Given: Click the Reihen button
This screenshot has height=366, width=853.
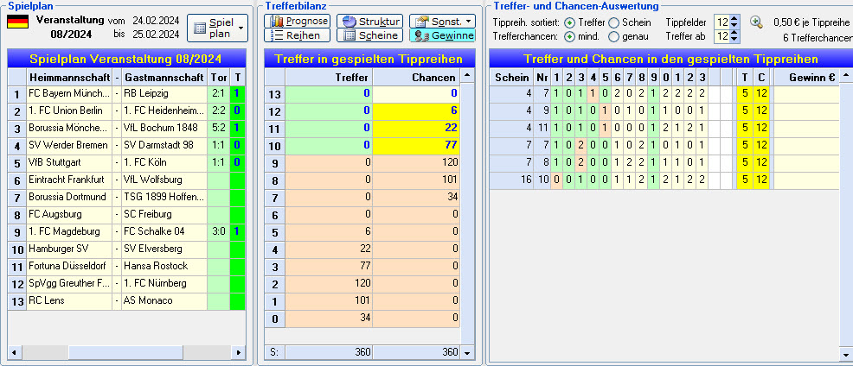Looking at the screenshot, I should coord(298,35).
